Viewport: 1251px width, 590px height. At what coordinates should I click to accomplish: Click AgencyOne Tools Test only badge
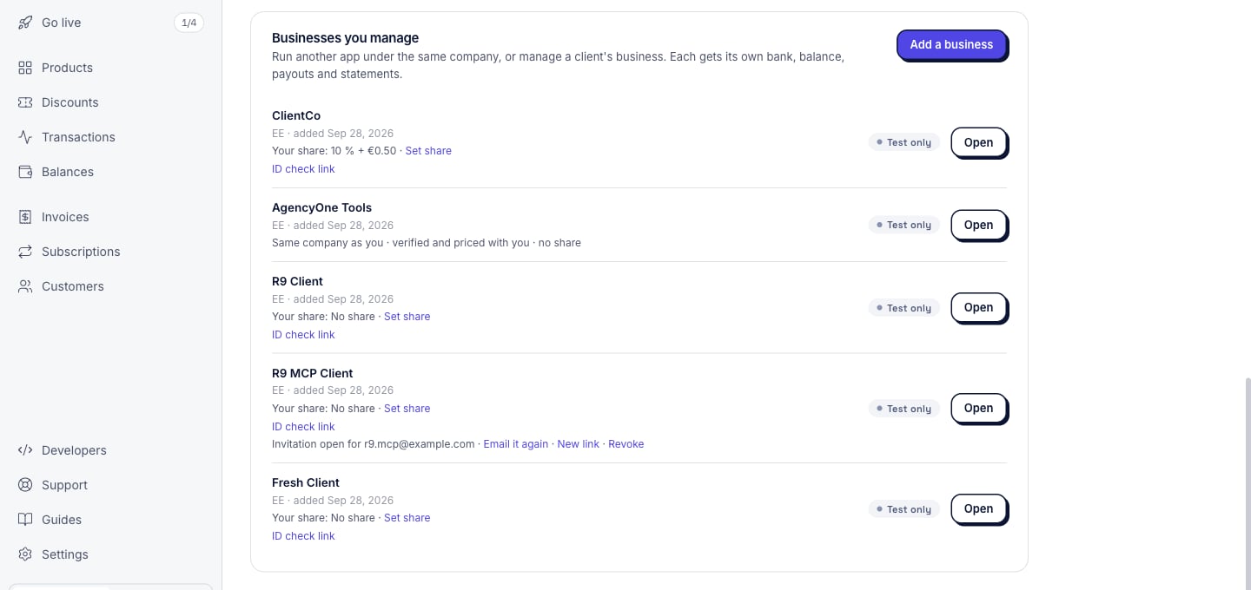pos(903,225)
